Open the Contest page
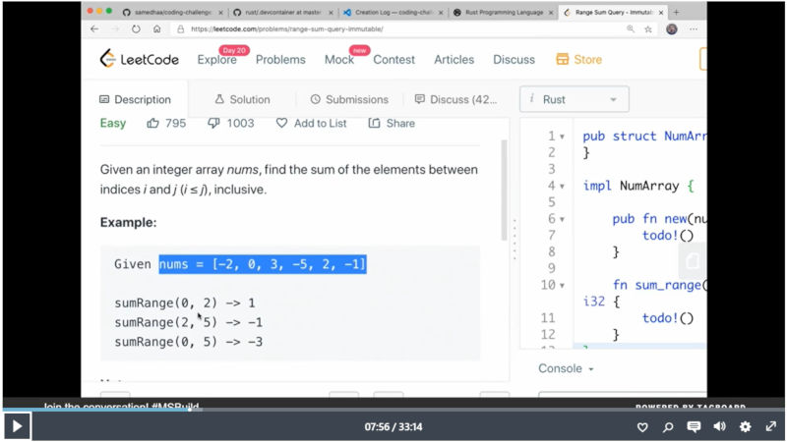 click(393, 59)
